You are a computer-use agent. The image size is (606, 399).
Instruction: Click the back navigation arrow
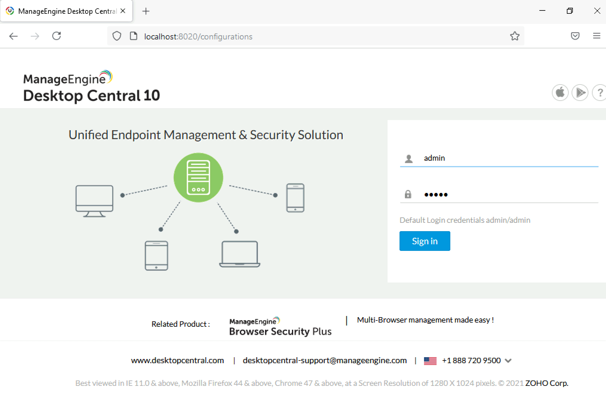pos(13,36)
